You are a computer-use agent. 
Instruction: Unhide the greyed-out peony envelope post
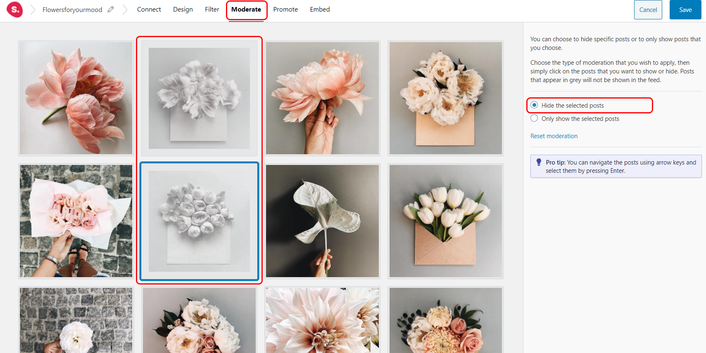[x=199, y=98]
